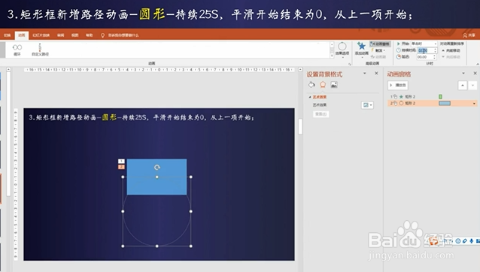Select the picture tab in format pane
This screenshot has height=272, width=480.
pos(334,85)
